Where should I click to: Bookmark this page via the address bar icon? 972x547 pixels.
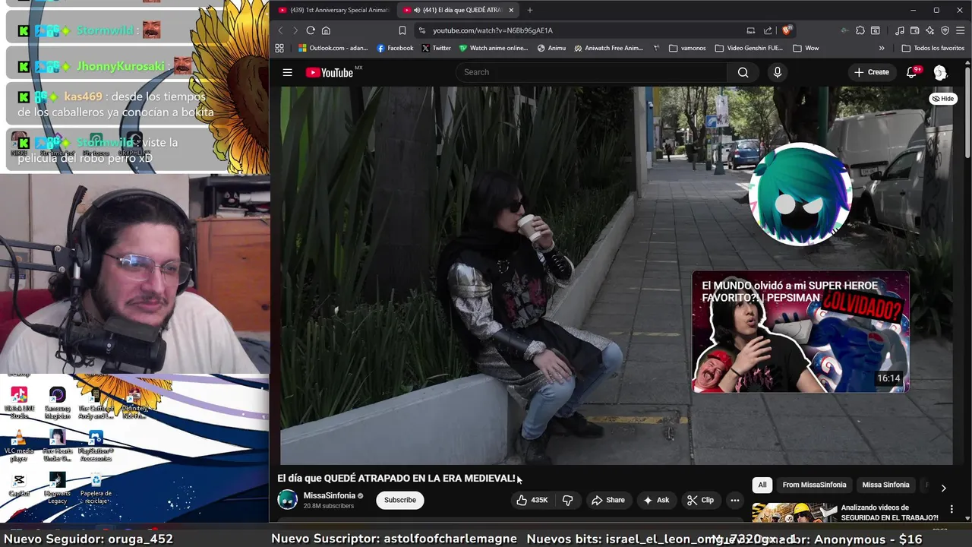[402, 30]
